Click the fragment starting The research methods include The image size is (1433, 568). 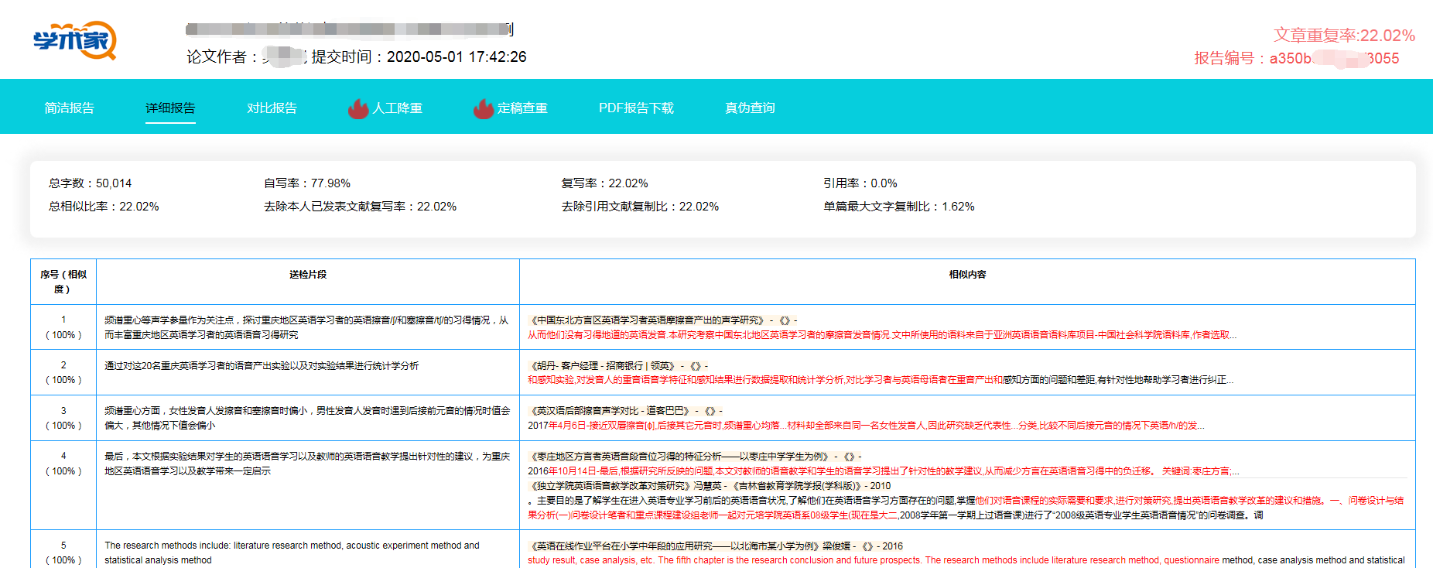point(292,553)
